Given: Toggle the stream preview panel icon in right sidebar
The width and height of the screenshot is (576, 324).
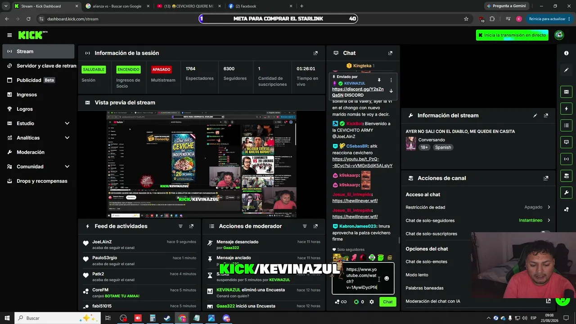Looking at the screenshot, I should [x=567, y=92].
